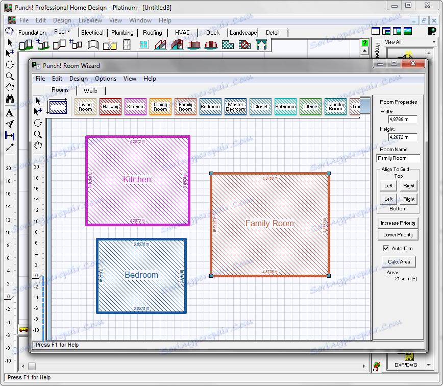This screenshot has height=386, width=443.
Task: Select the Living Room template
Action: pos(85,107)
